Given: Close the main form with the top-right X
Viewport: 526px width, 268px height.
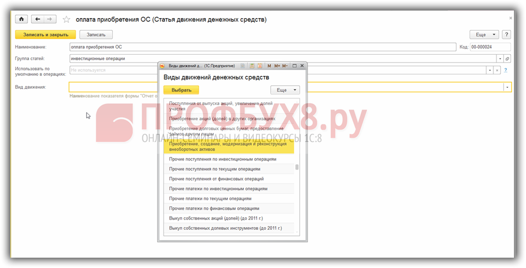Looking at the screenshot, I should [x=510, y=18].
